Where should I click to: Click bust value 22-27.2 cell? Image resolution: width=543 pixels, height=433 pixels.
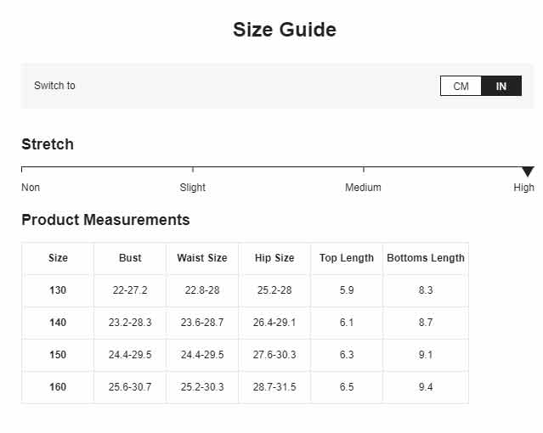point(130,290)
